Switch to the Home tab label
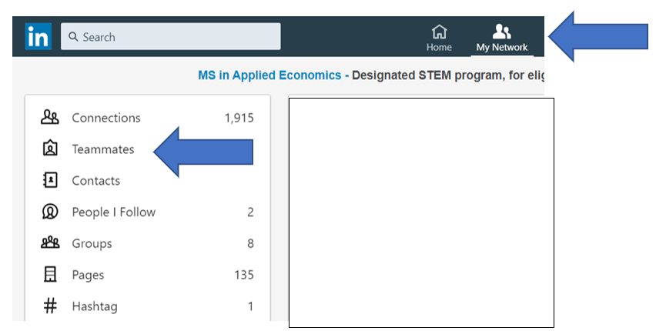The image size is (656, 331). (x=439, y=47)
